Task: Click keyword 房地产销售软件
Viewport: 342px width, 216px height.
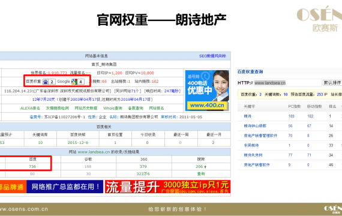Action: (257, 165)
